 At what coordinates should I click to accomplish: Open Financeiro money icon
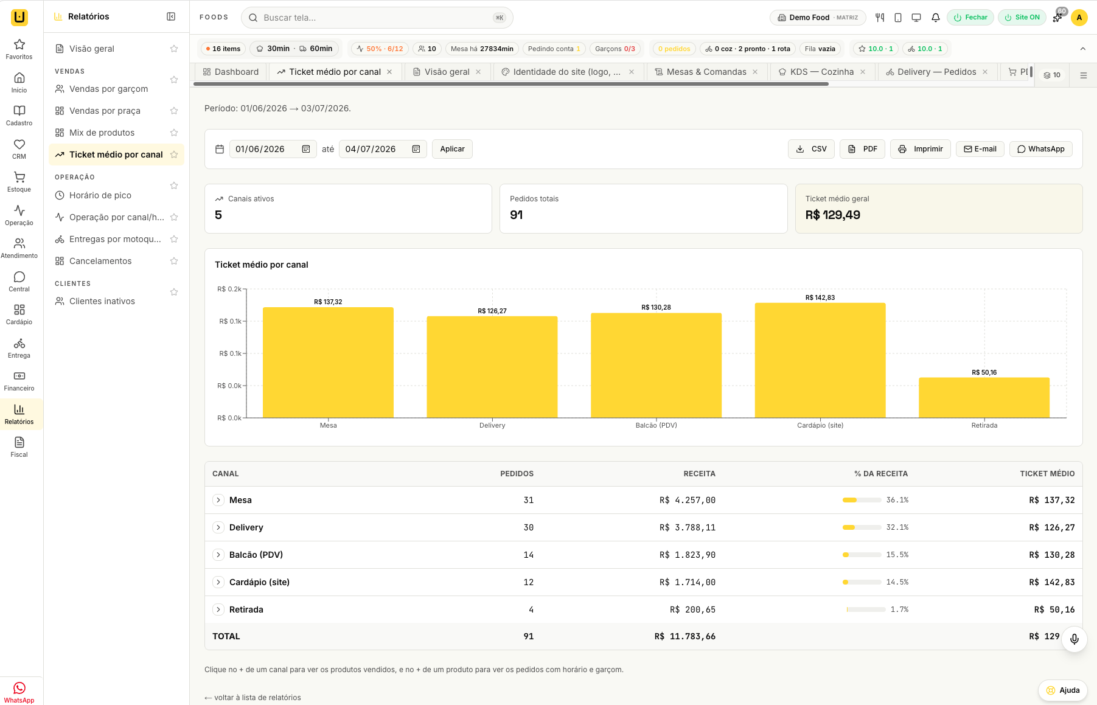coord(19,381)
